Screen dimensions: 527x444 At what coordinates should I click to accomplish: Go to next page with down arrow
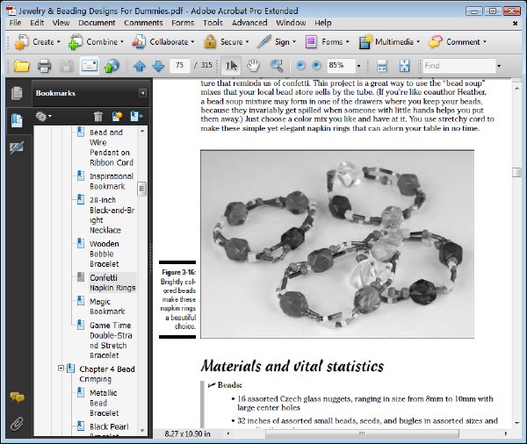pos(158,66)
